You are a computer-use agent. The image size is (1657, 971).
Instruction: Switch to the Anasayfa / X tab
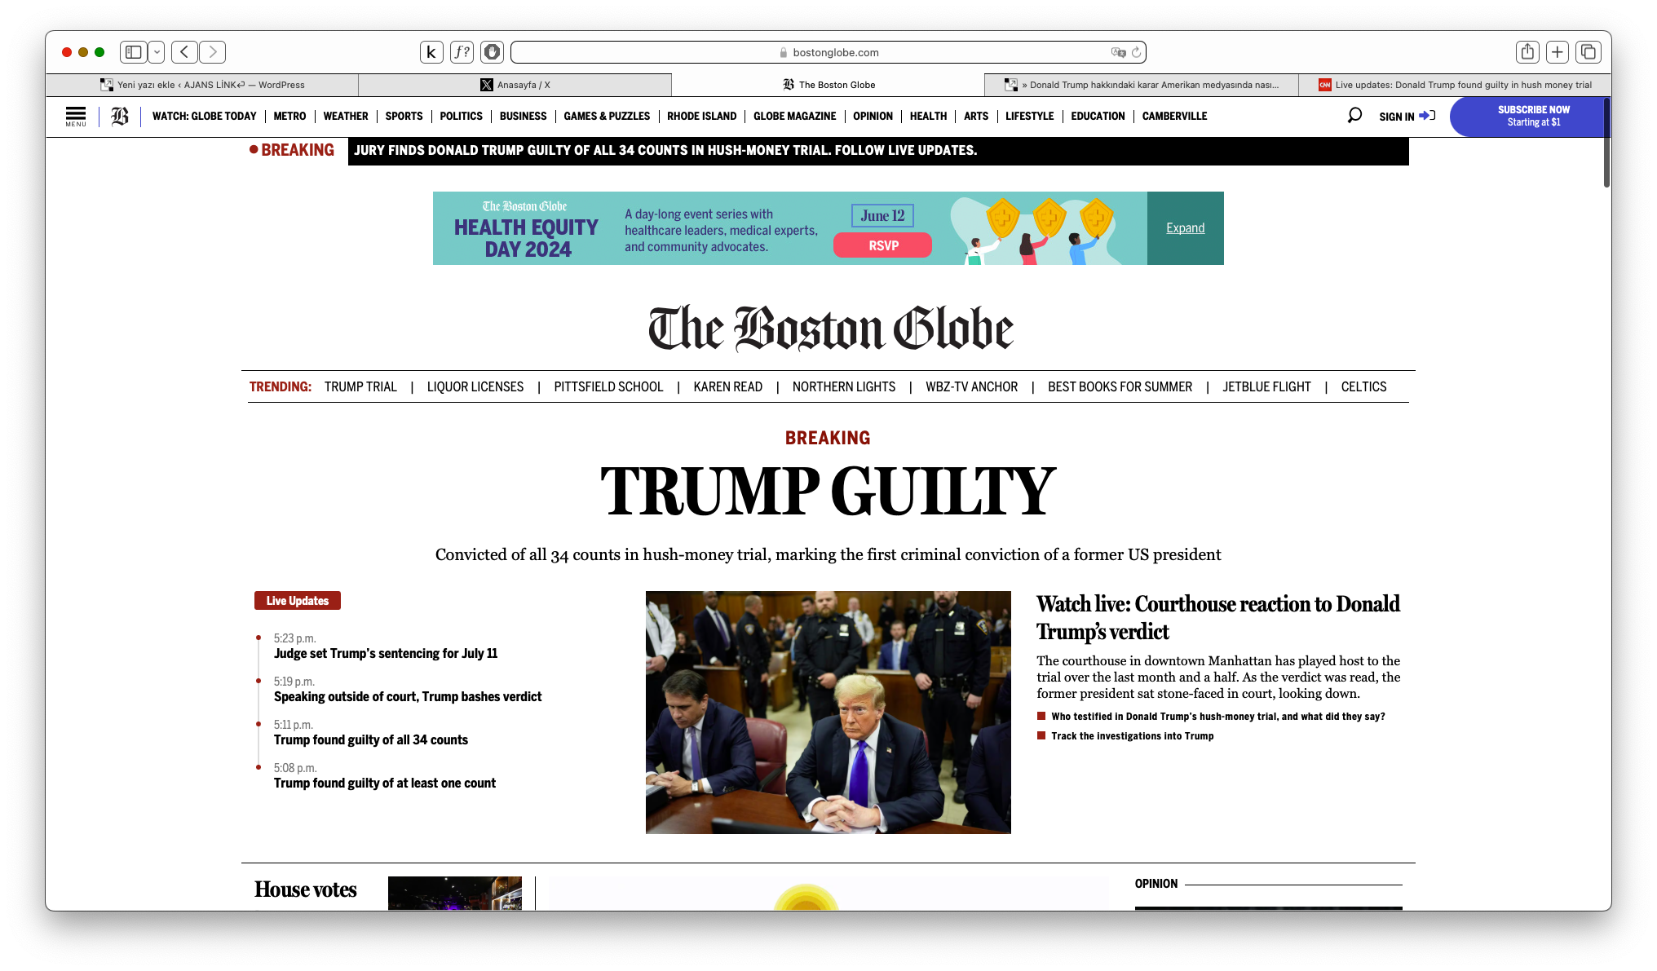515,85
